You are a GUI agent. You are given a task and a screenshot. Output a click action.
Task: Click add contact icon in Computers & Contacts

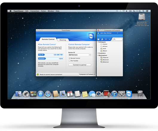102,39
